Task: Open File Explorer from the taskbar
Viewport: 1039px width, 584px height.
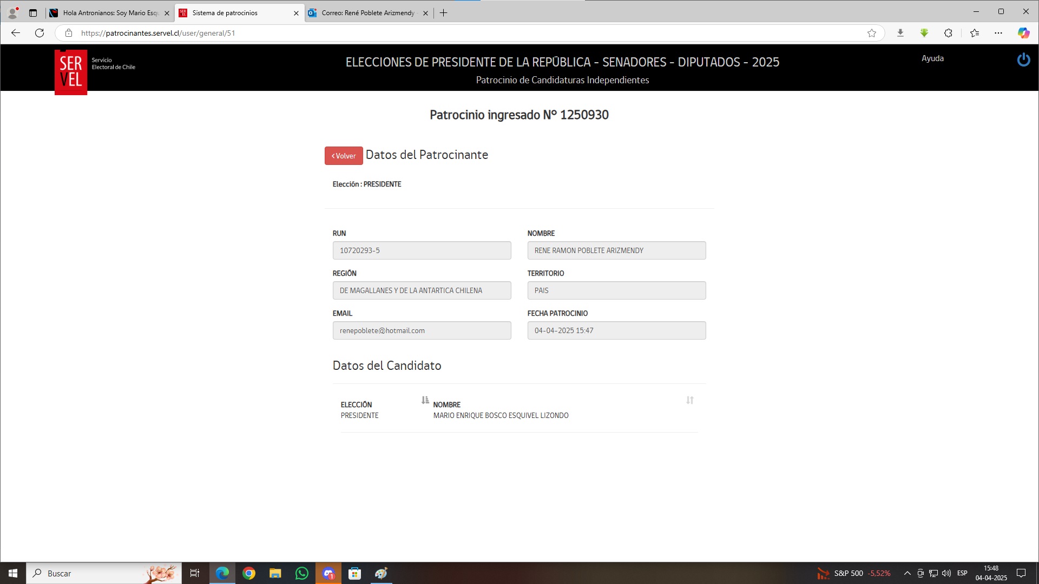Action: pos(275,573)
